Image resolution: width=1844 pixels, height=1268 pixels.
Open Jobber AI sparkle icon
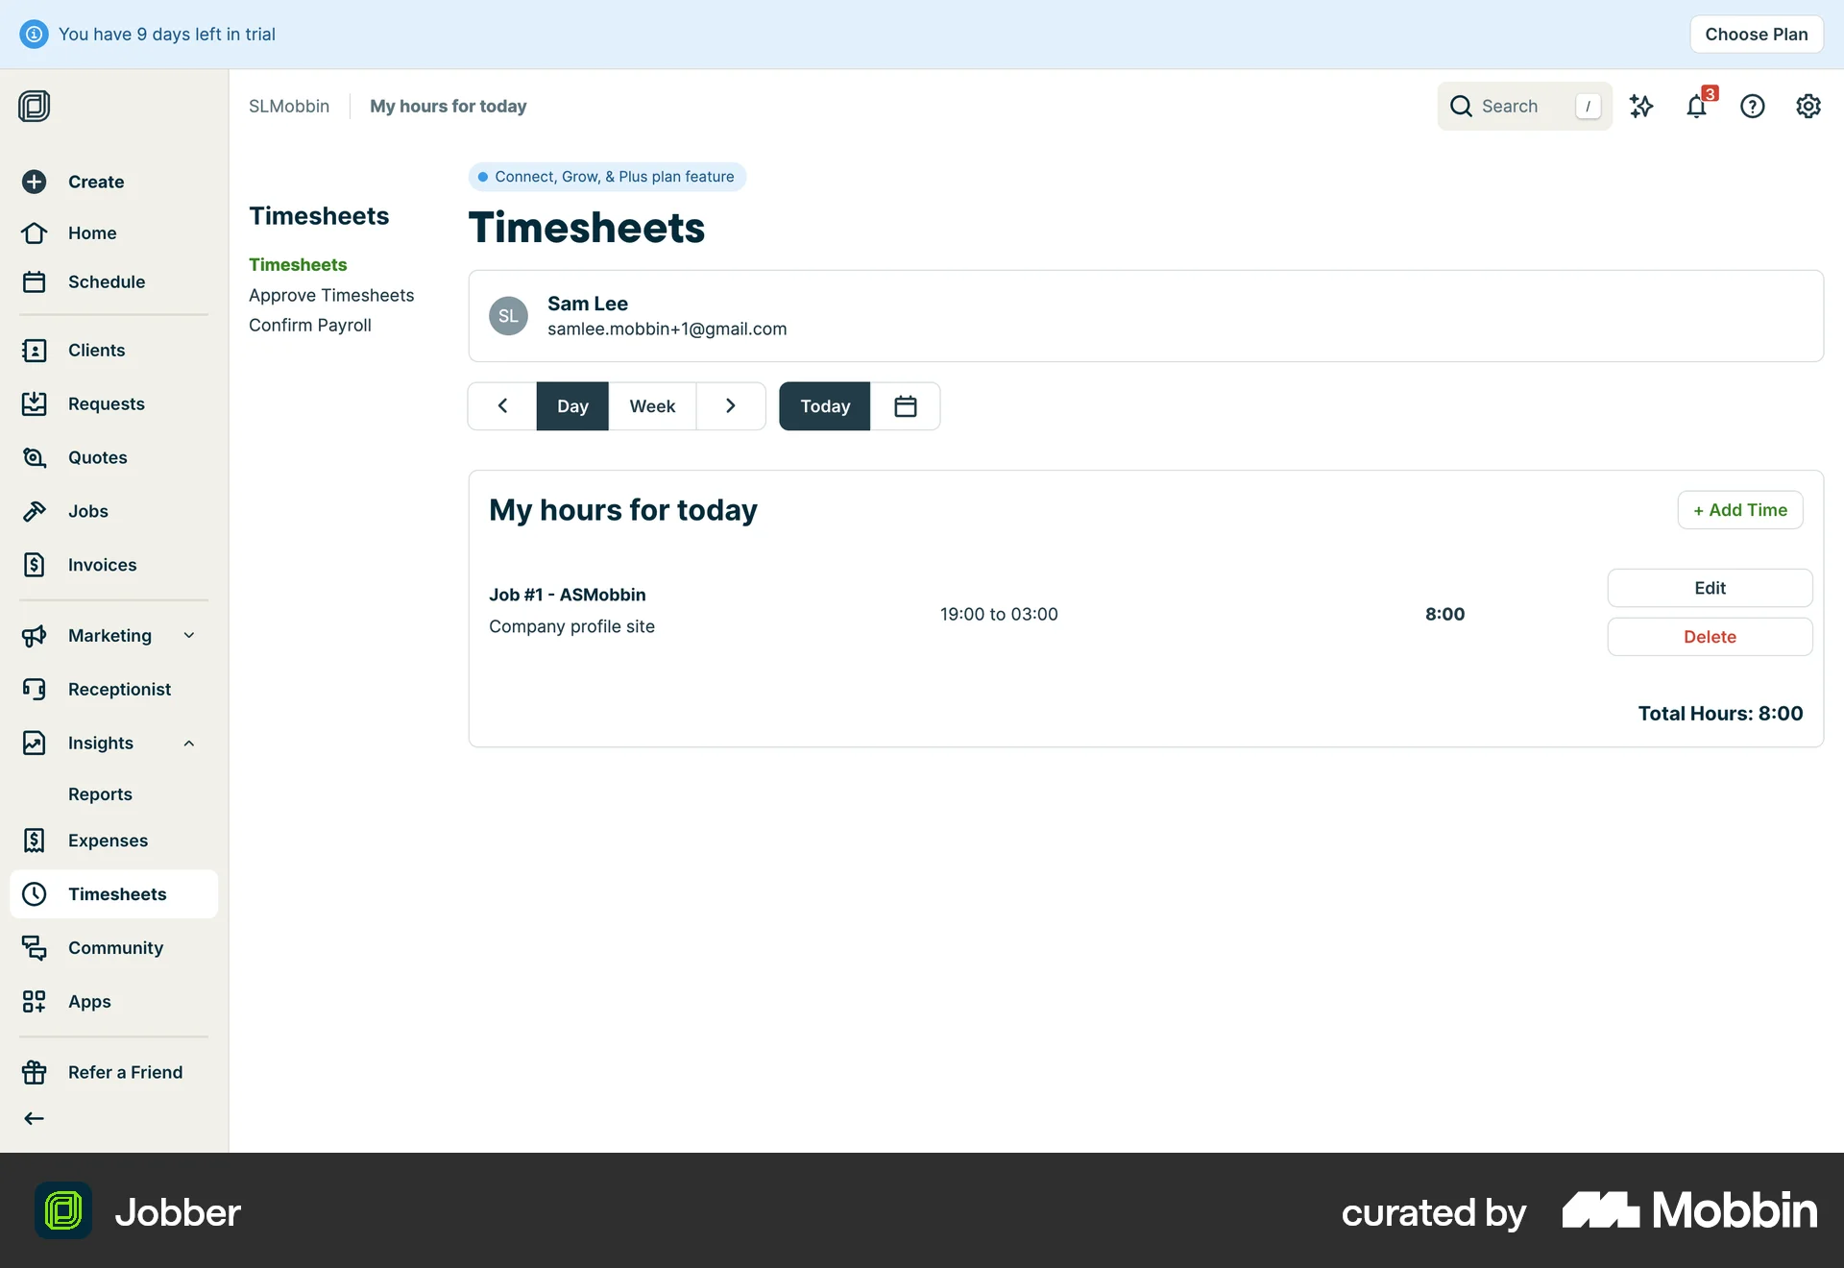coord(1641,106)
